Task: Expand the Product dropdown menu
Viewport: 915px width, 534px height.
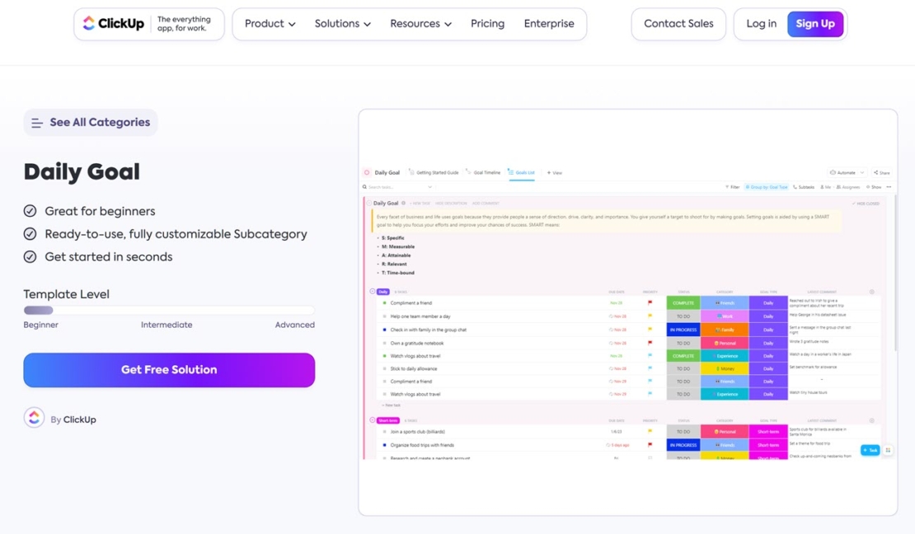Action: tap(270, 24)
